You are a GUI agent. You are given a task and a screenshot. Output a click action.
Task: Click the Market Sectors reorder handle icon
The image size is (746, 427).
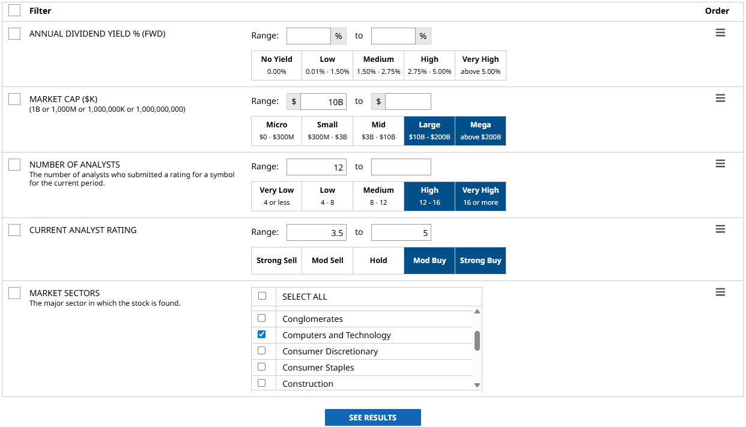(x=720, y=292)
